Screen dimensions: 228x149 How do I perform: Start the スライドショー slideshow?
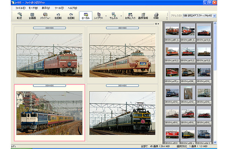pyautogui.click(x=45, y=16)
